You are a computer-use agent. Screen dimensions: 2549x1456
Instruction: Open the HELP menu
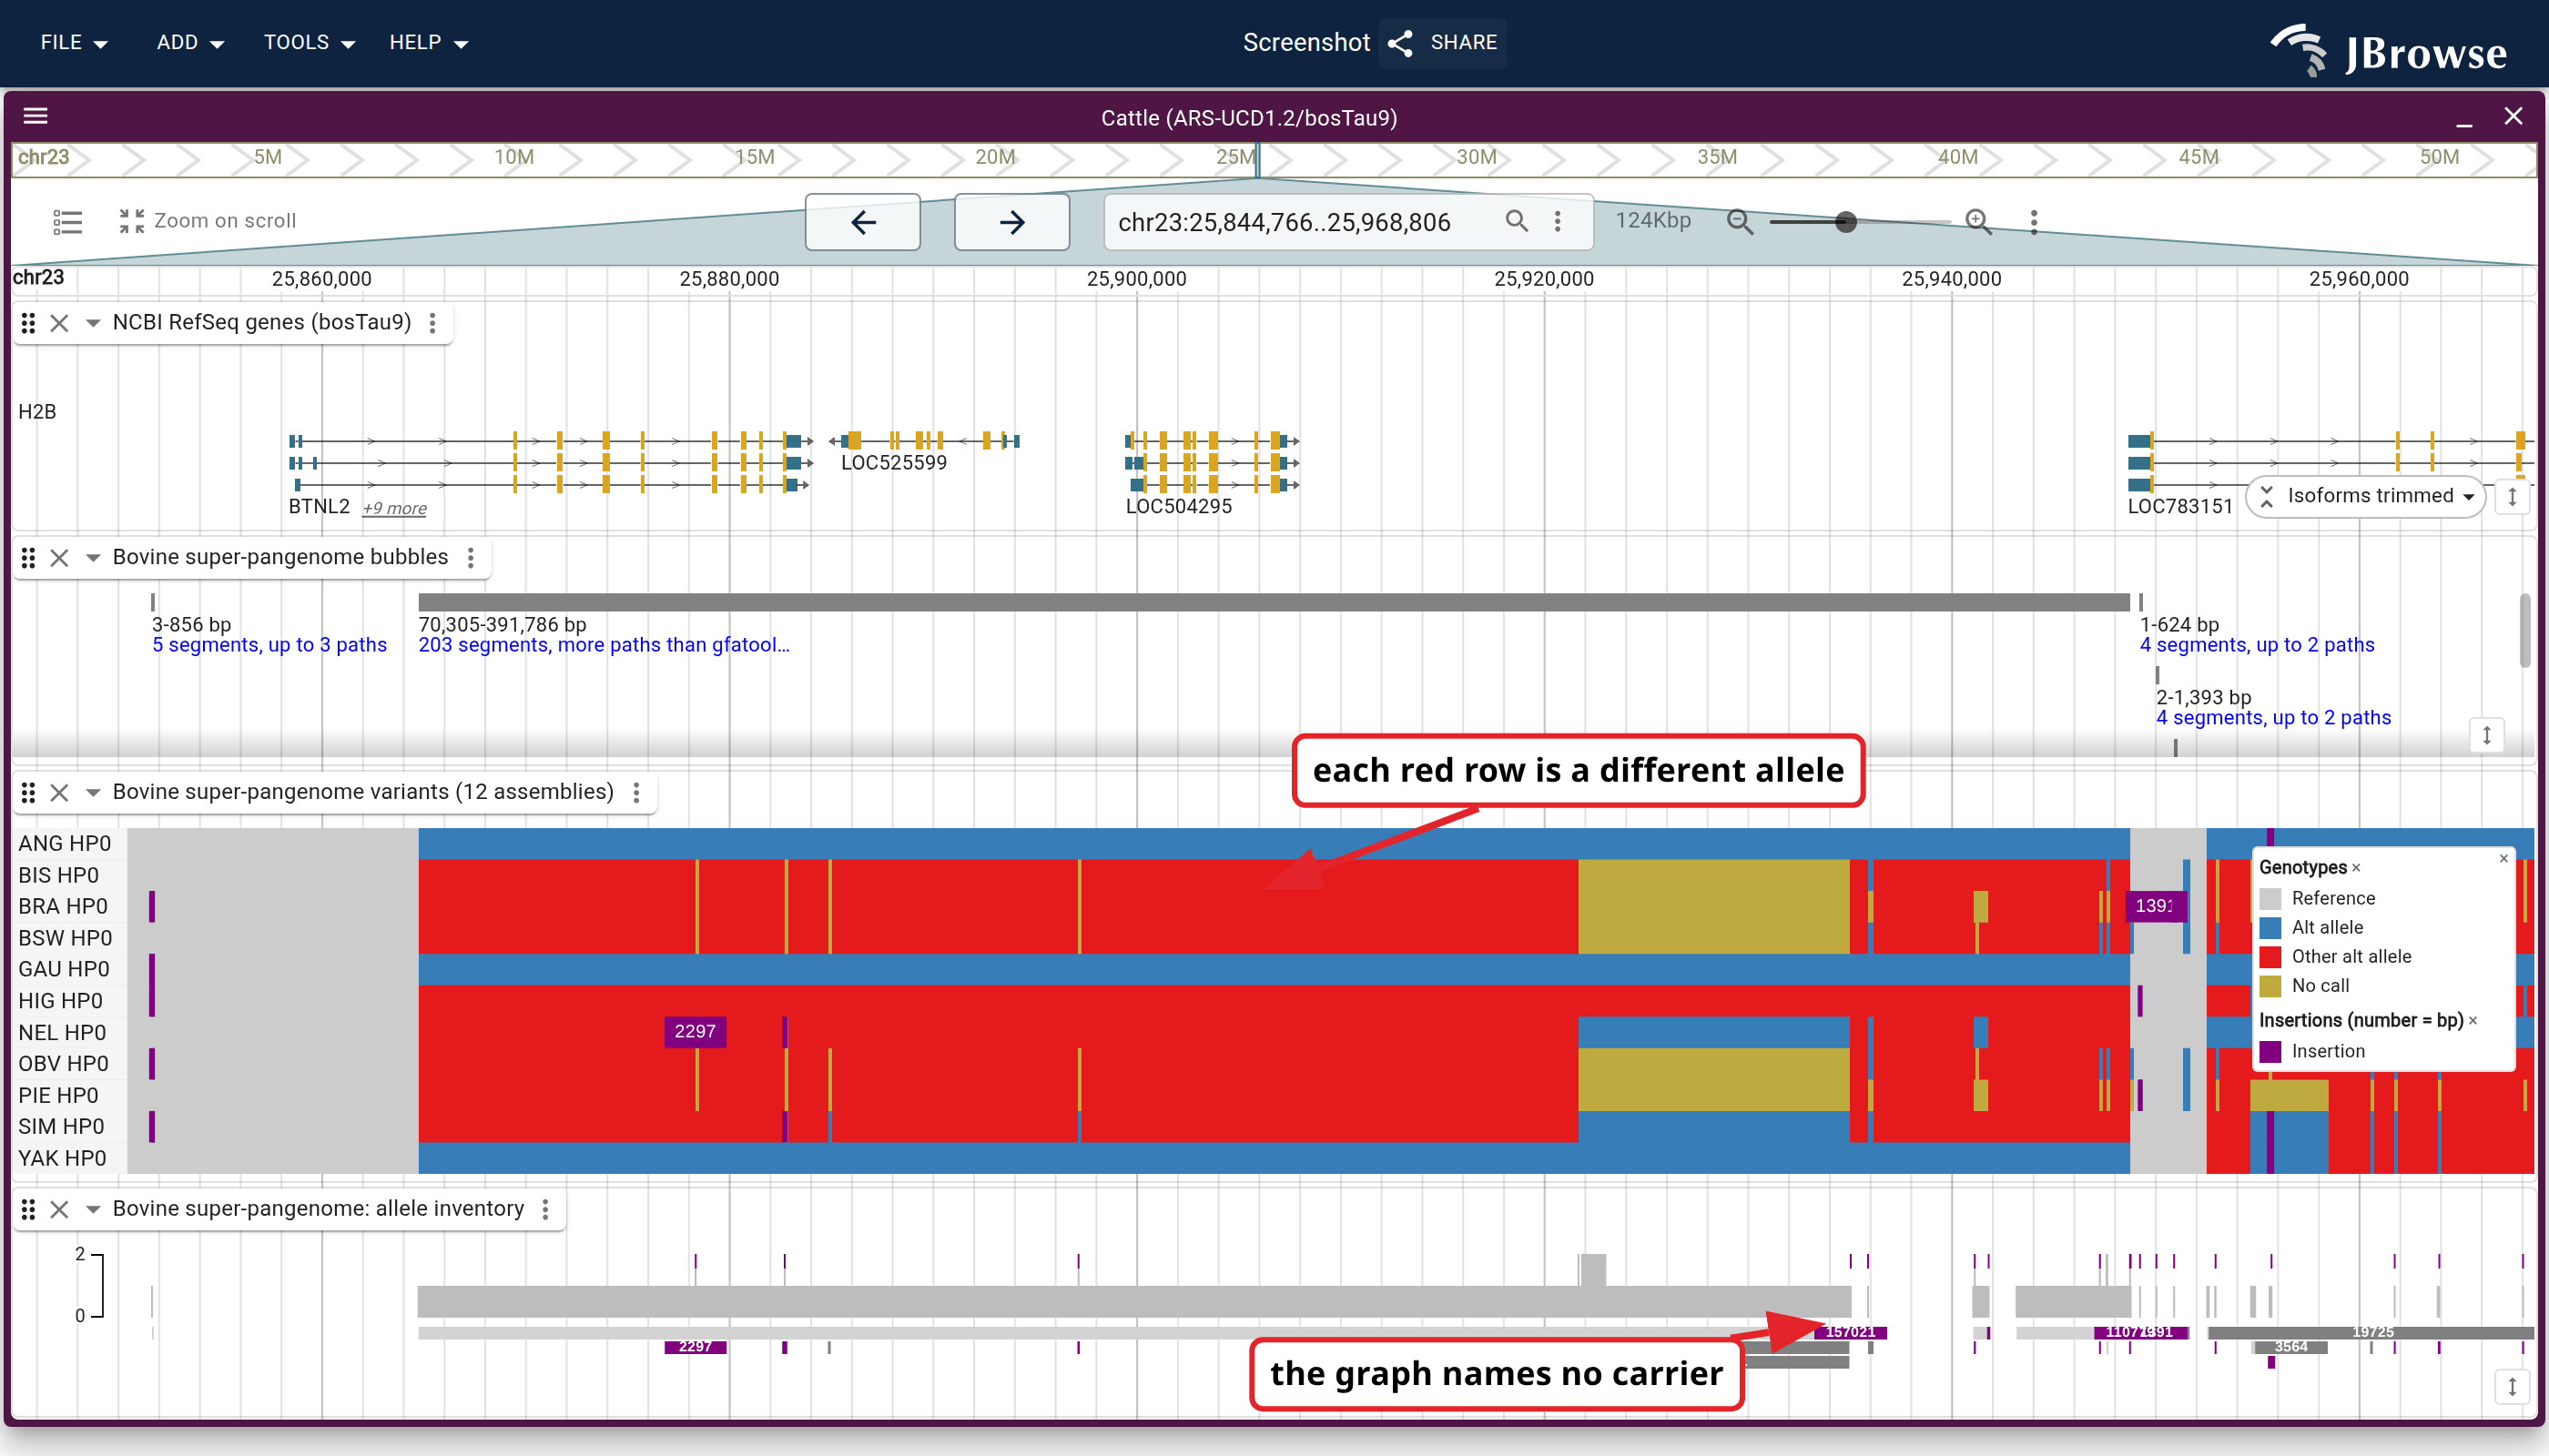[x=428, y=42]
